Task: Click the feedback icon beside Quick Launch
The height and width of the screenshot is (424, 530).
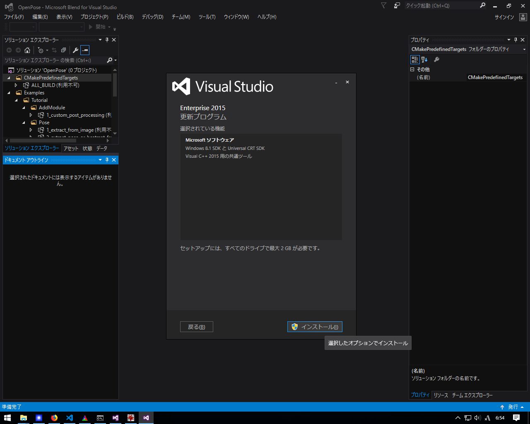Action: (397, 6)
